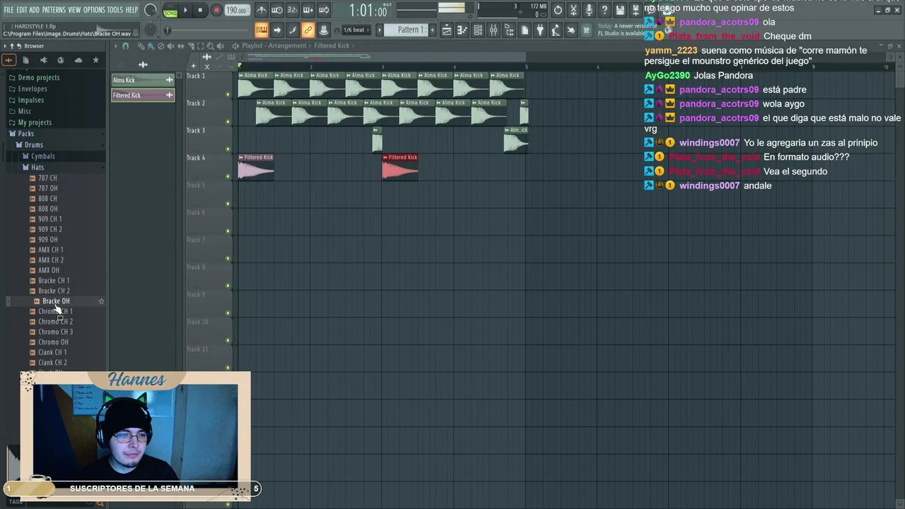
Task: Add a new pattern with plus button
Action: [432, 30]
